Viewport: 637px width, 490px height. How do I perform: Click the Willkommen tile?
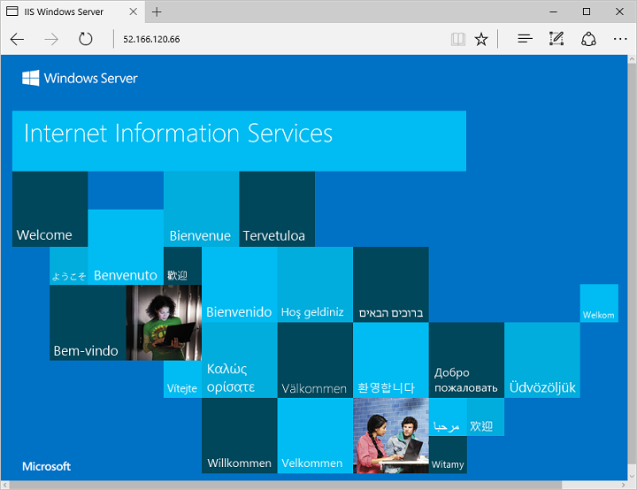[240, 435]
